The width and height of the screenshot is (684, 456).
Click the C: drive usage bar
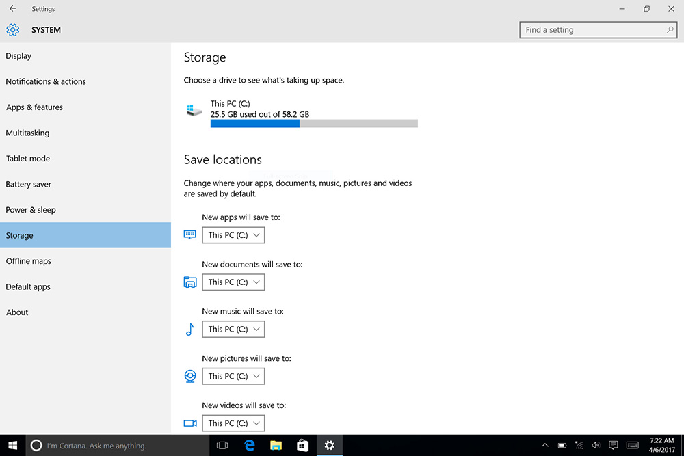[x=314, y=124]
